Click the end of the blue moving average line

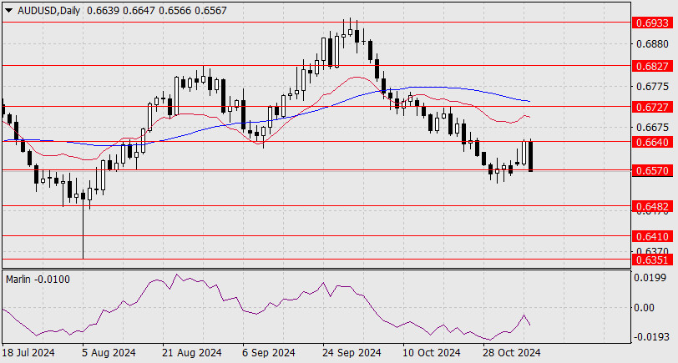529,102
